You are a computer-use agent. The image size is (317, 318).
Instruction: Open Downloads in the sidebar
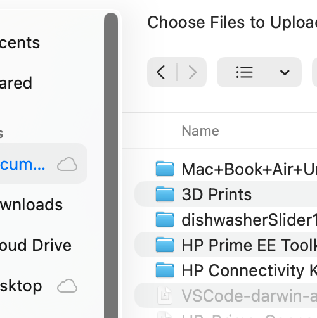[x=31, y=205]
